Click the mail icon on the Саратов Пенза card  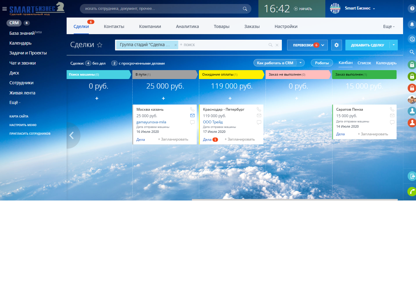[x=392, y=116]
